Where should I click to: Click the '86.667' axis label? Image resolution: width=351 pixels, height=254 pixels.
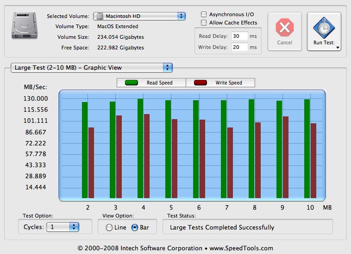pyautogui.click(x=36, y=132)
